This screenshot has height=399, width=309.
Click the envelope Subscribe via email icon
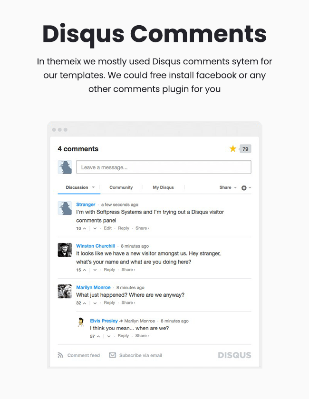coord(112,355)
